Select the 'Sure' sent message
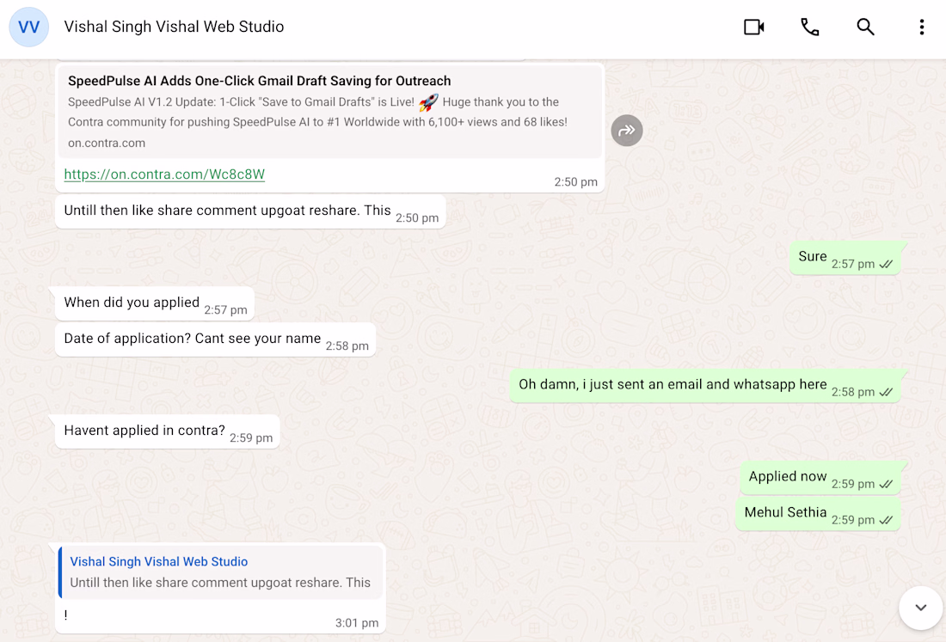 coord(845,258)
